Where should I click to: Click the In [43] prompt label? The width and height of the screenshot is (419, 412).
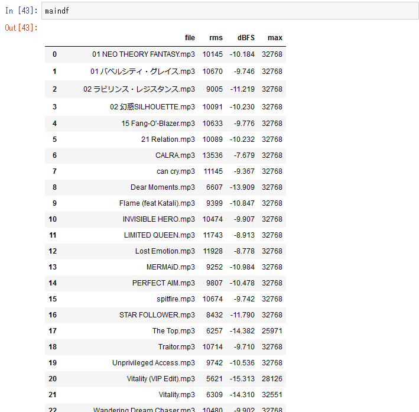[21, 11]
